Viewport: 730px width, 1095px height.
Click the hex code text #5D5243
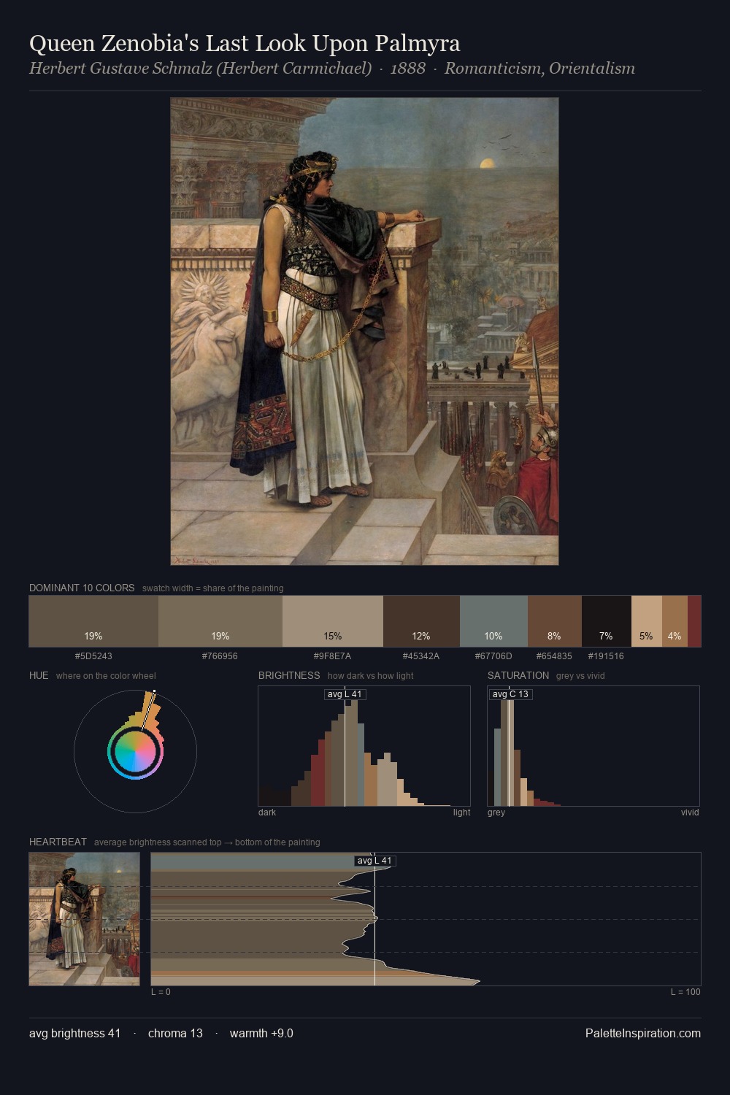[93, 656]
